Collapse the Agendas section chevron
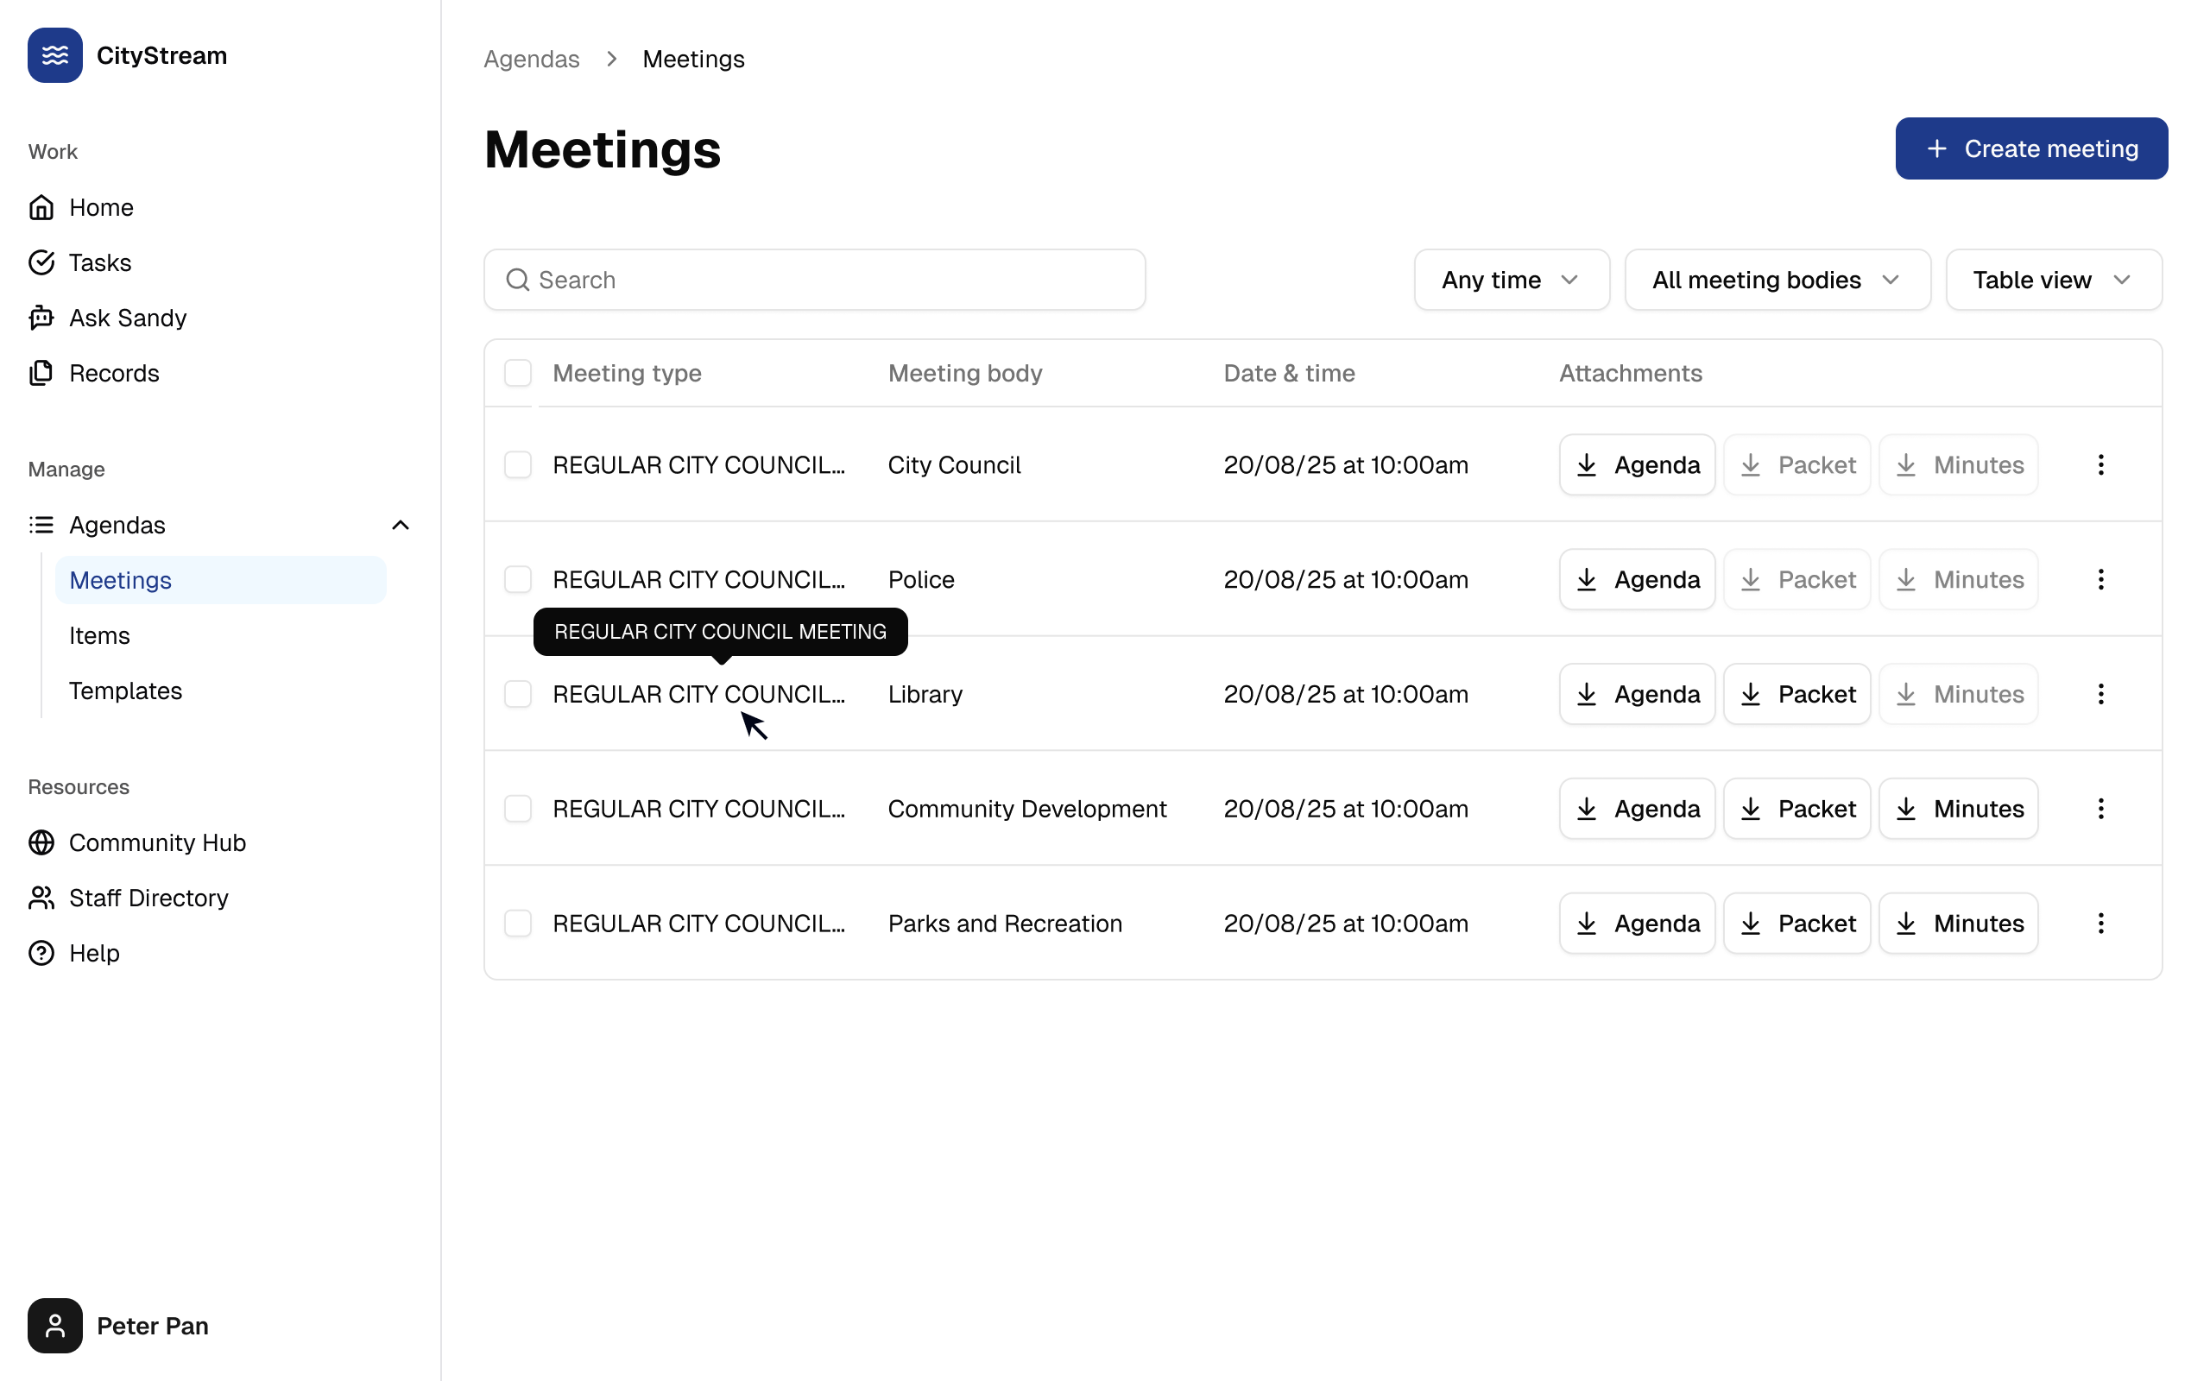 400,525
